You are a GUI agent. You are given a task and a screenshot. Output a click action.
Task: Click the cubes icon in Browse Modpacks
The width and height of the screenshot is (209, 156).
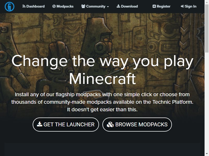click(110, 125)
